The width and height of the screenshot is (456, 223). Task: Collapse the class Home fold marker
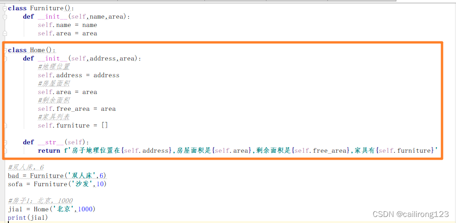point(5,50)
